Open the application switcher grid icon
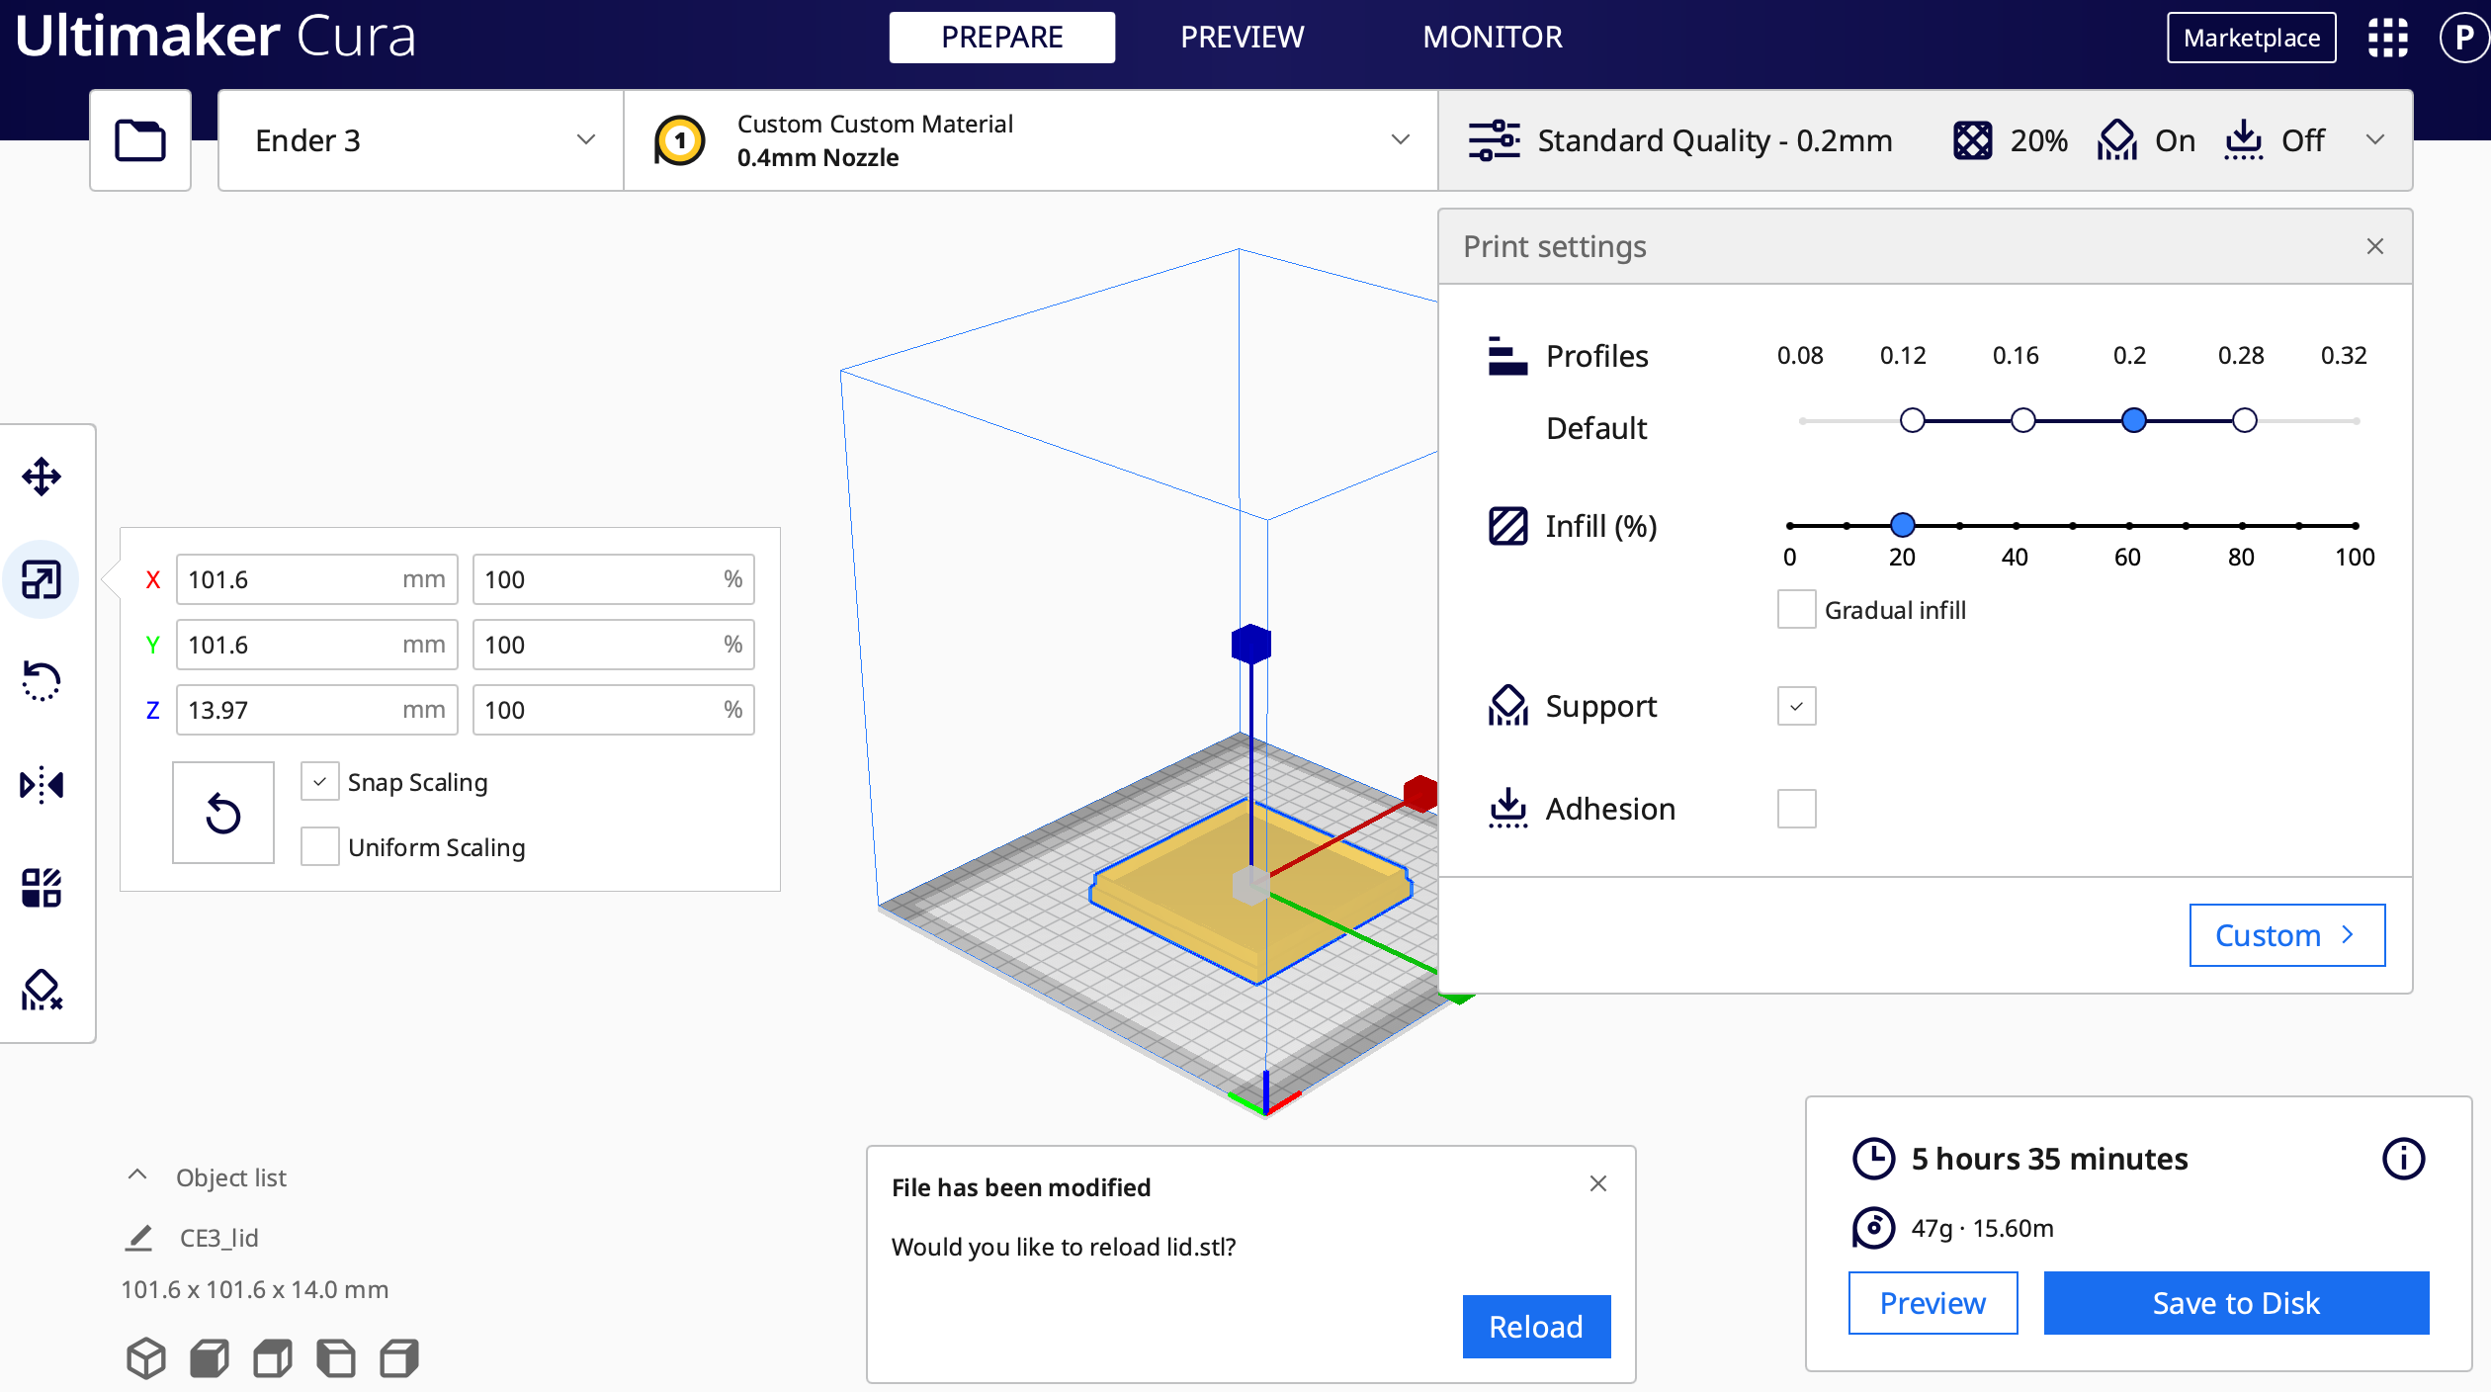Viewport: 2491px width, 1392px height. pyautogui.click(x=2388, y=38)
